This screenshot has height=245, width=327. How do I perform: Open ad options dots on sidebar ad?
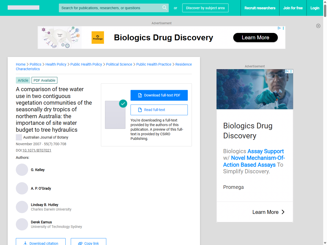pos(291,71)
